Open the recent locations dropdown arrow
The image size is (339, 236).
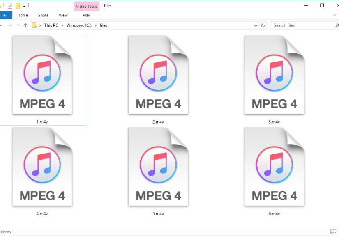[18, 25]
